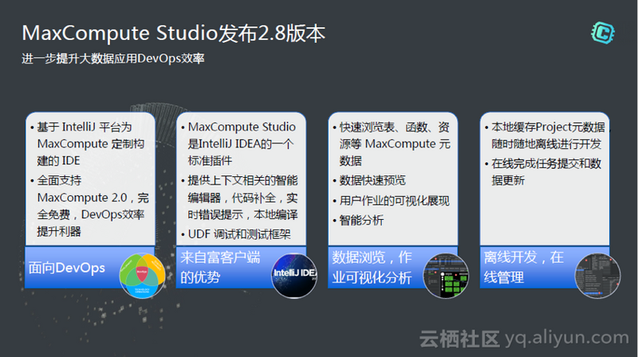Click bullet '提供上下文相关的智能编辑器'

click(x=240, y=197)
